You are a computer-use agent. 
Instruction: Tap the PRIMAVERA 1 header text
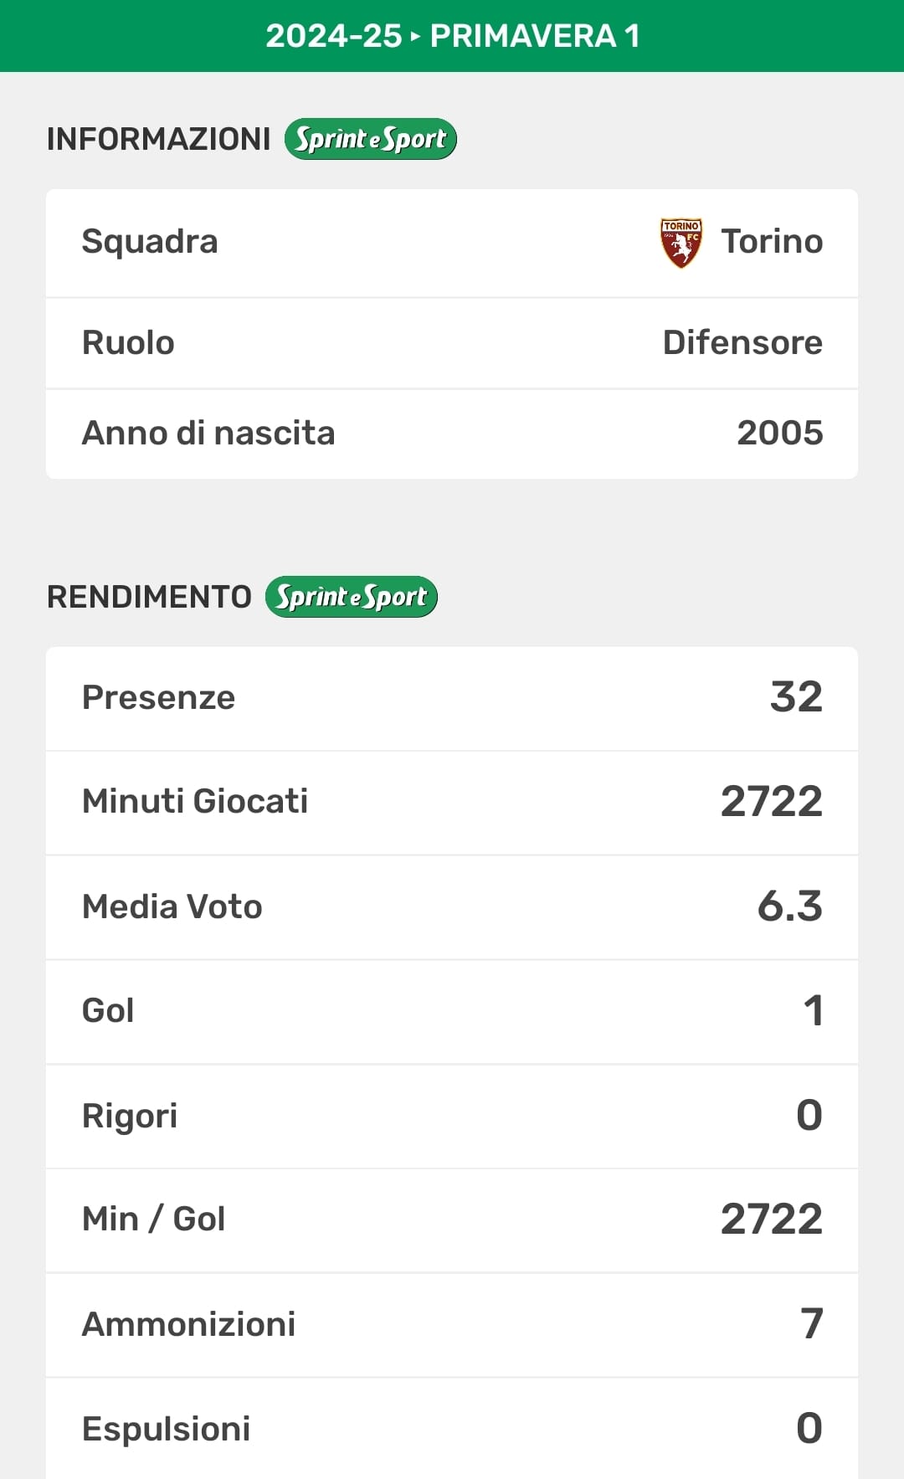pyautogui.click(x=535, y=36)
